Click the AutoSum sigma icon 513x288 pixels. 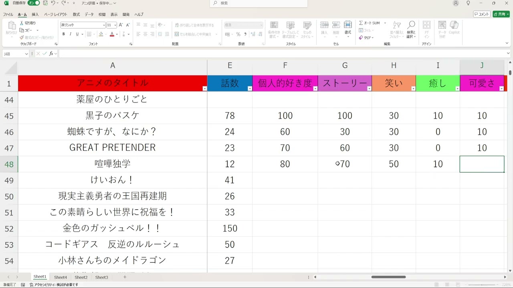coord(361,23)
